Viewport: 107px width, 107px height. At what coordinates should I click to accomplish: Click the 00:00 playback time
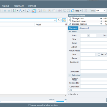[52, 100]
